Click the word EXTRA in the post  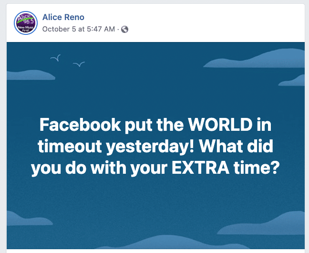coord(220,169)
